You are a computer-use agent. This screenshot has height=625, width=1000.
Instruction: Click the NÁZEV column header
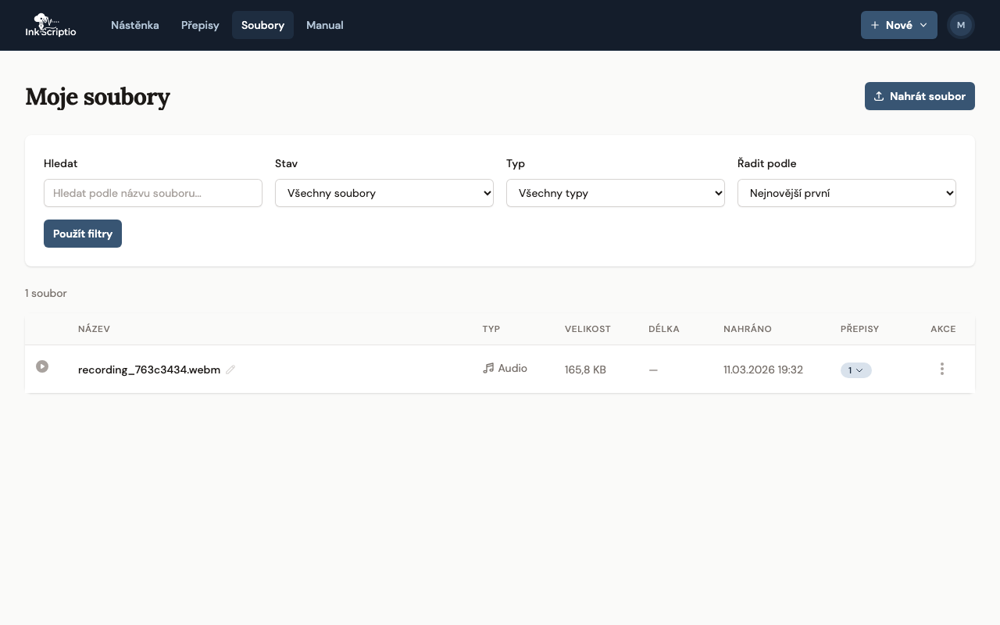[94, 329]
